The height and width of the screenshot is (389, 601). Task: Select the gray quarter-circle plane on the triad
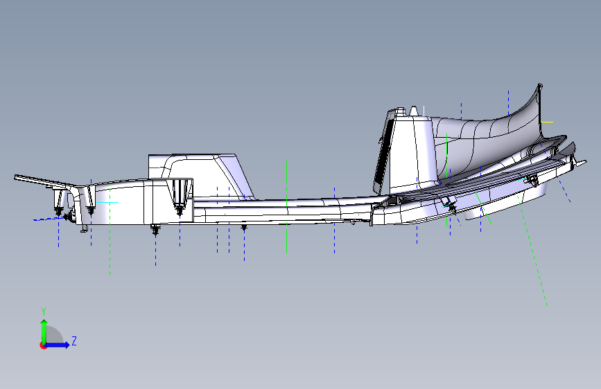pyautogui.click(x=53, y=335)
